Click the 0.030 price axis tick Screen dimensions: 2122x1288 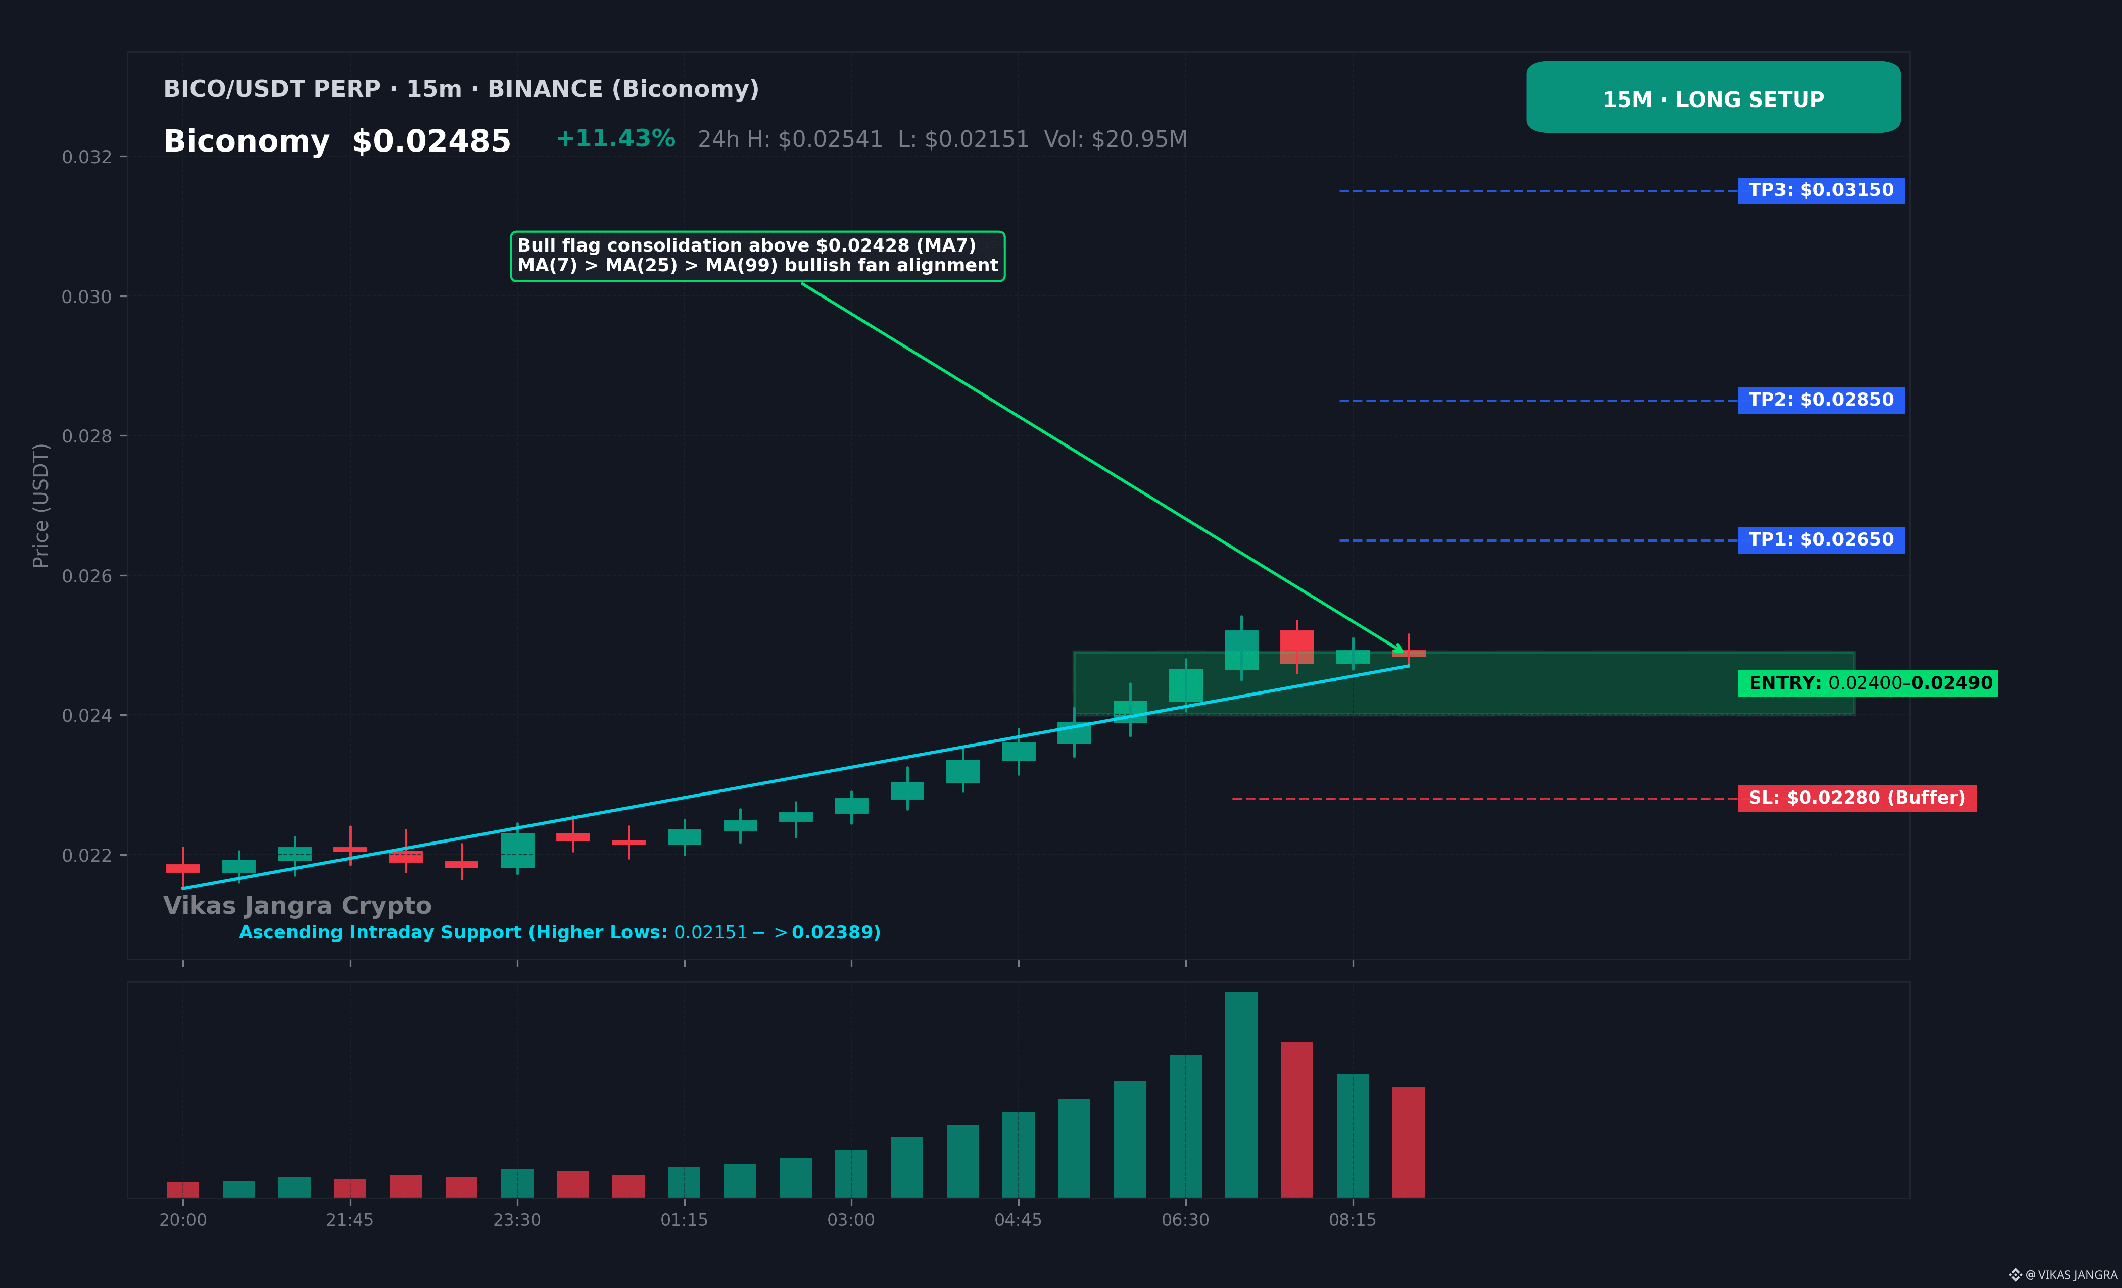click(x=87, y=297)
